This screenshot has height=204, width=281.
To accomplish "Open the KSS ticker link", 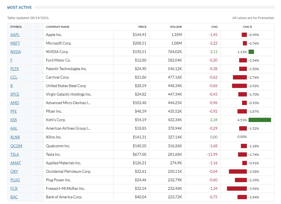I will click(x=13, y=120).
